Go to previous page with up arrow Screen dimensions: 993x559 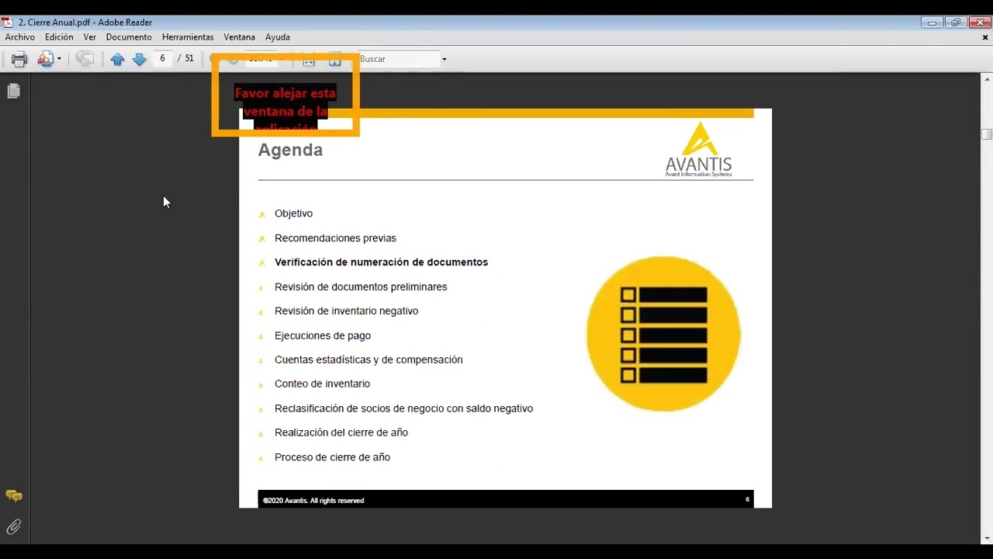[117, 59]
